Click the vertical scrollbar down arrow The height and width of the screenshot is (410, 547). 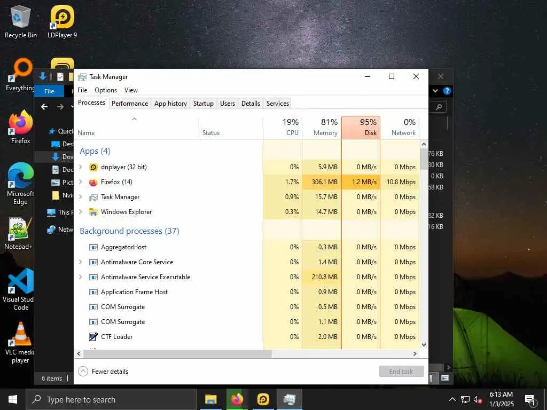(x=424, y=345)
